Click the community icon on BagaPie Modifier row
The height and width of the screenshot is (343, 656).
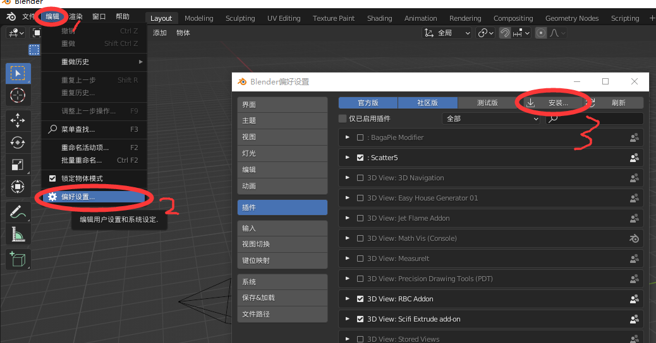635,137
